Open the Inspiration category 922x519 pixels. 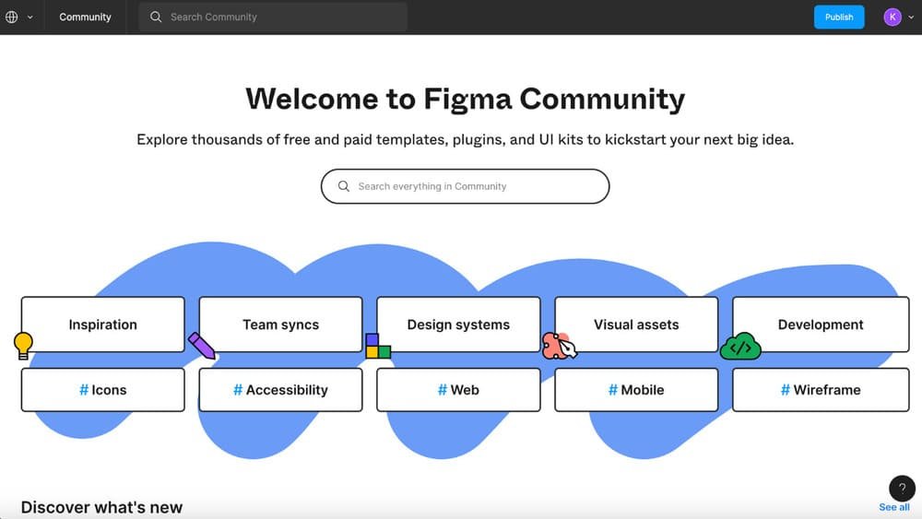[x=103, y=324]
